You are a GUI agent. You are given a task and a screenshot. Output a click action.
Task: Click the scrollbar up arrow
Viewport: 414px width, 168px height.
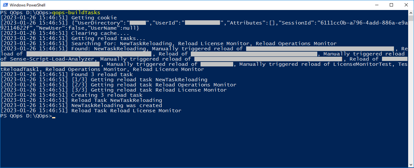pyautogui.click(x=411, y=13)
